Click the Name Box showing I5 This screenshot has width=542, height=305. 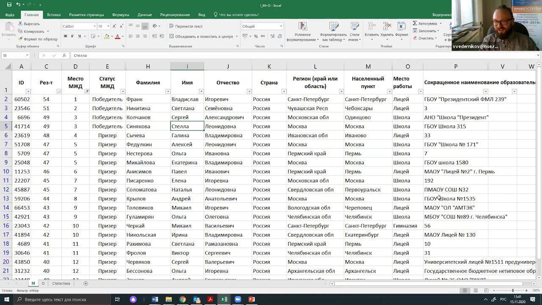(15, 55)
